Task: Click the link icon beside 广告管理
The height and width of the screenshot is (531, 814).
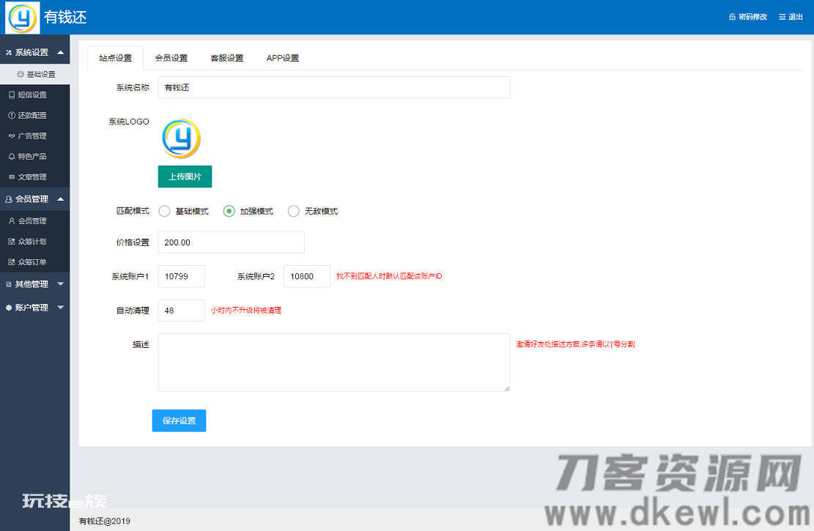Action: pos(12,136)
